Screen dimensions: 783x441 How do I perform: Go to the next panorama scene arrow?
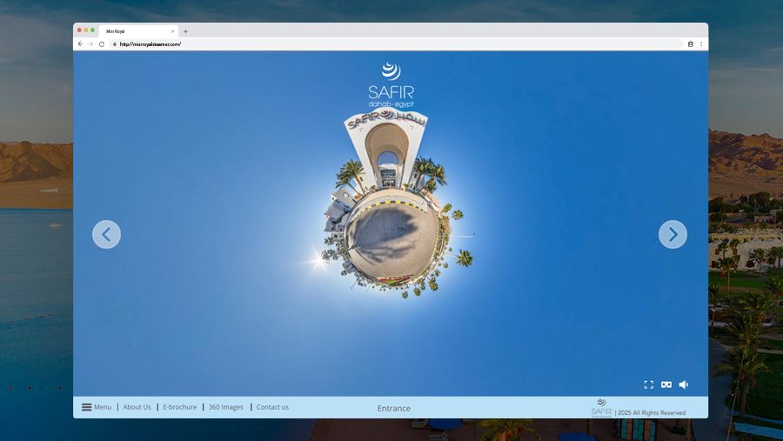pyautogui.click(x=673, y=234)
